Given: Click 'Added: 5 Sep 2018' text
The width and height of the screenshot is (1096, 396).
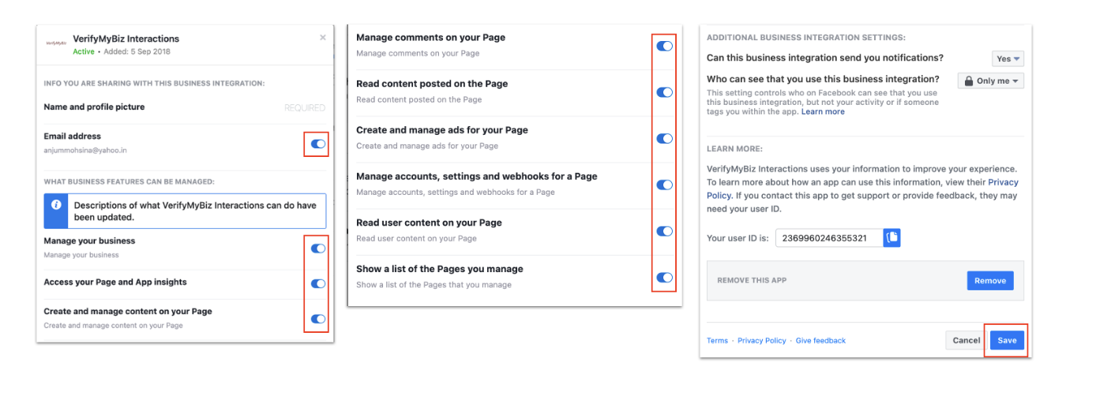Looking at the screenshot, I should tap(137, 52).
